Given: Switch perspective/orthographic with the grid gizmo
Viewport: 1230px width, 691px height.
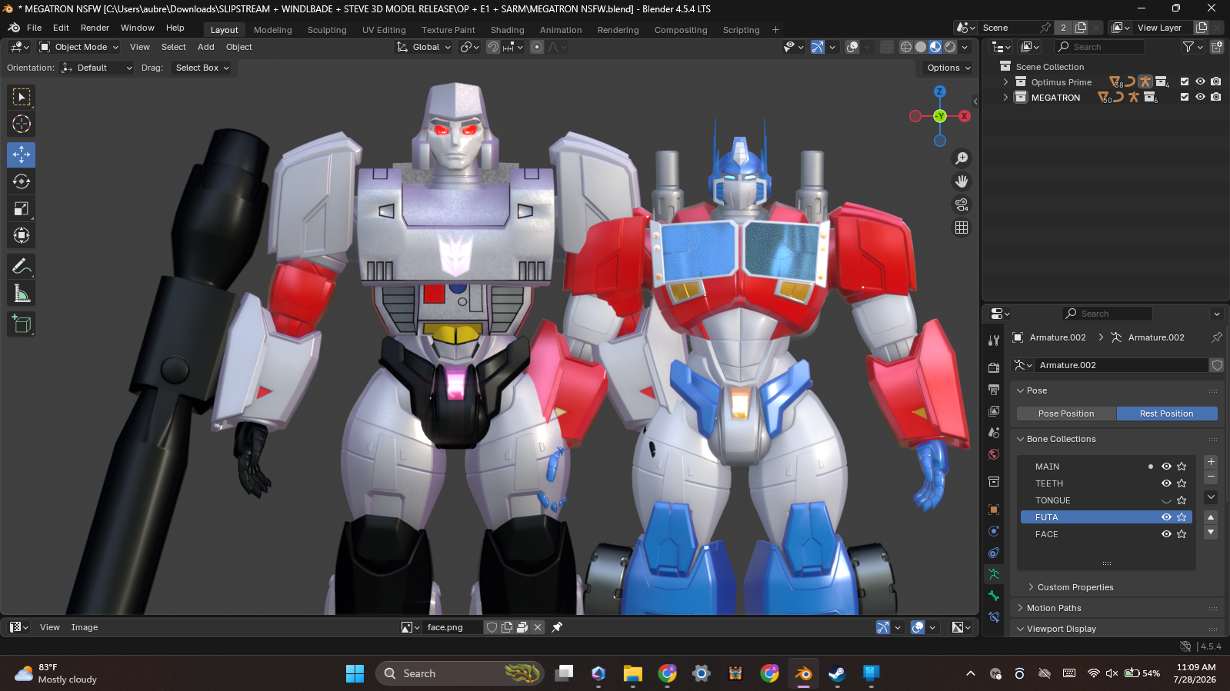Looking at the screenshot, I should [x=962, y=228].
